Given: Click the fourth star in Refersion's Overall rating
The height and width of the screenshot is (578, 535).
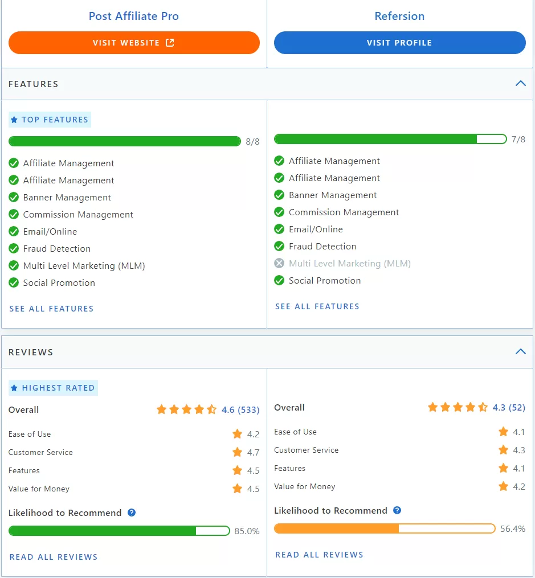Looking at the screenshot, I should click(469, 407).
